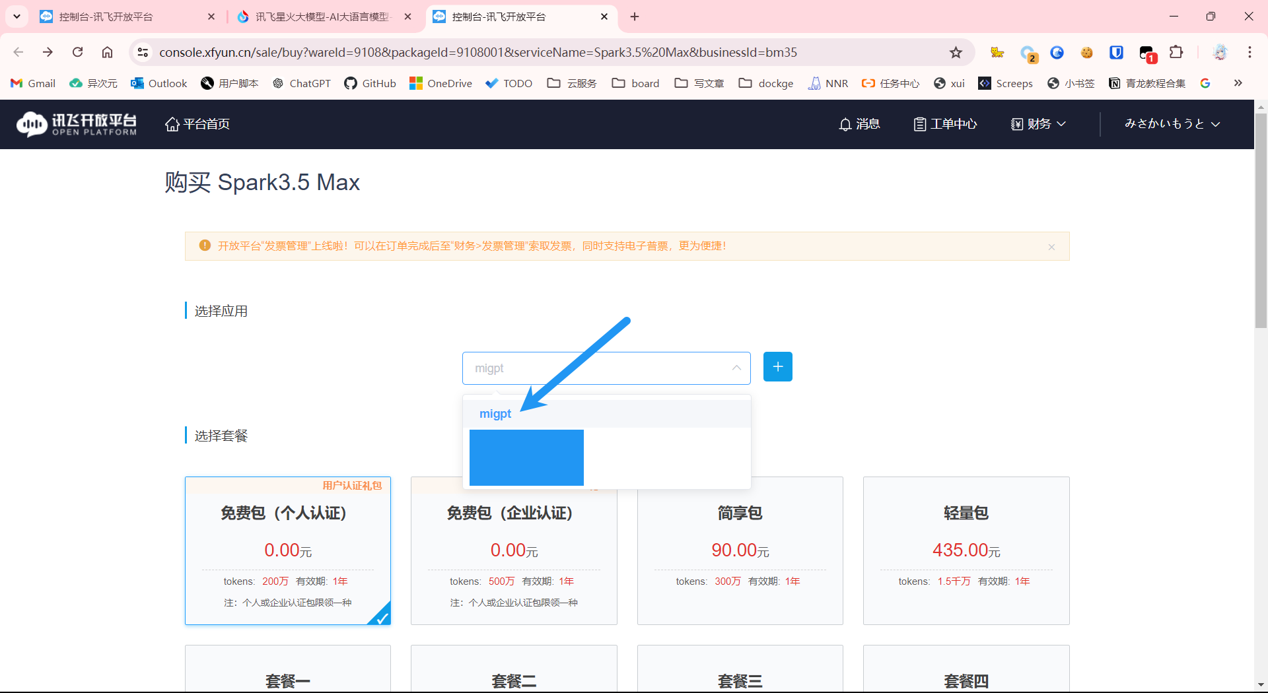
Task: Open the ChatGPT bookmark
Action: coord(302,83)
